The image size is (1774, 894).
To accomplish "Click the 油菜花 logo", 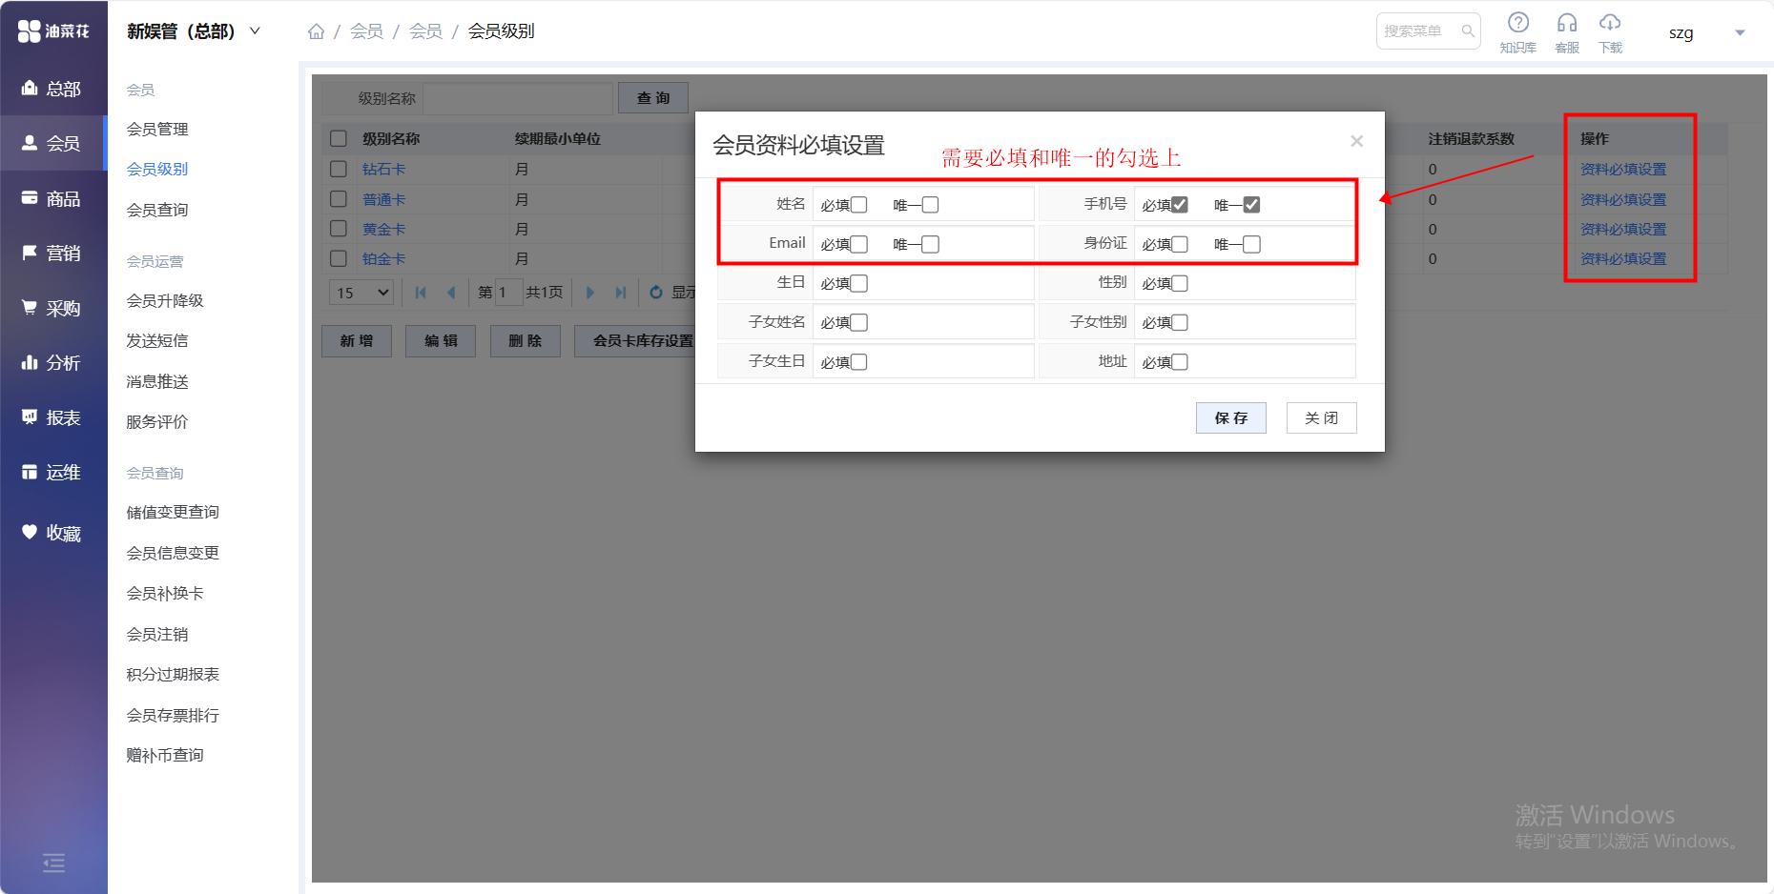I will (53, 31).
